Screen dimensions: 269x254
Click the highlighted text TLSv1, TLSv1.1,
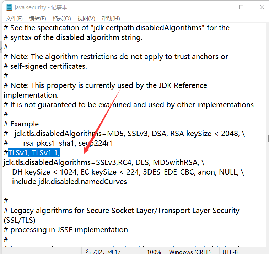point(34,153)
